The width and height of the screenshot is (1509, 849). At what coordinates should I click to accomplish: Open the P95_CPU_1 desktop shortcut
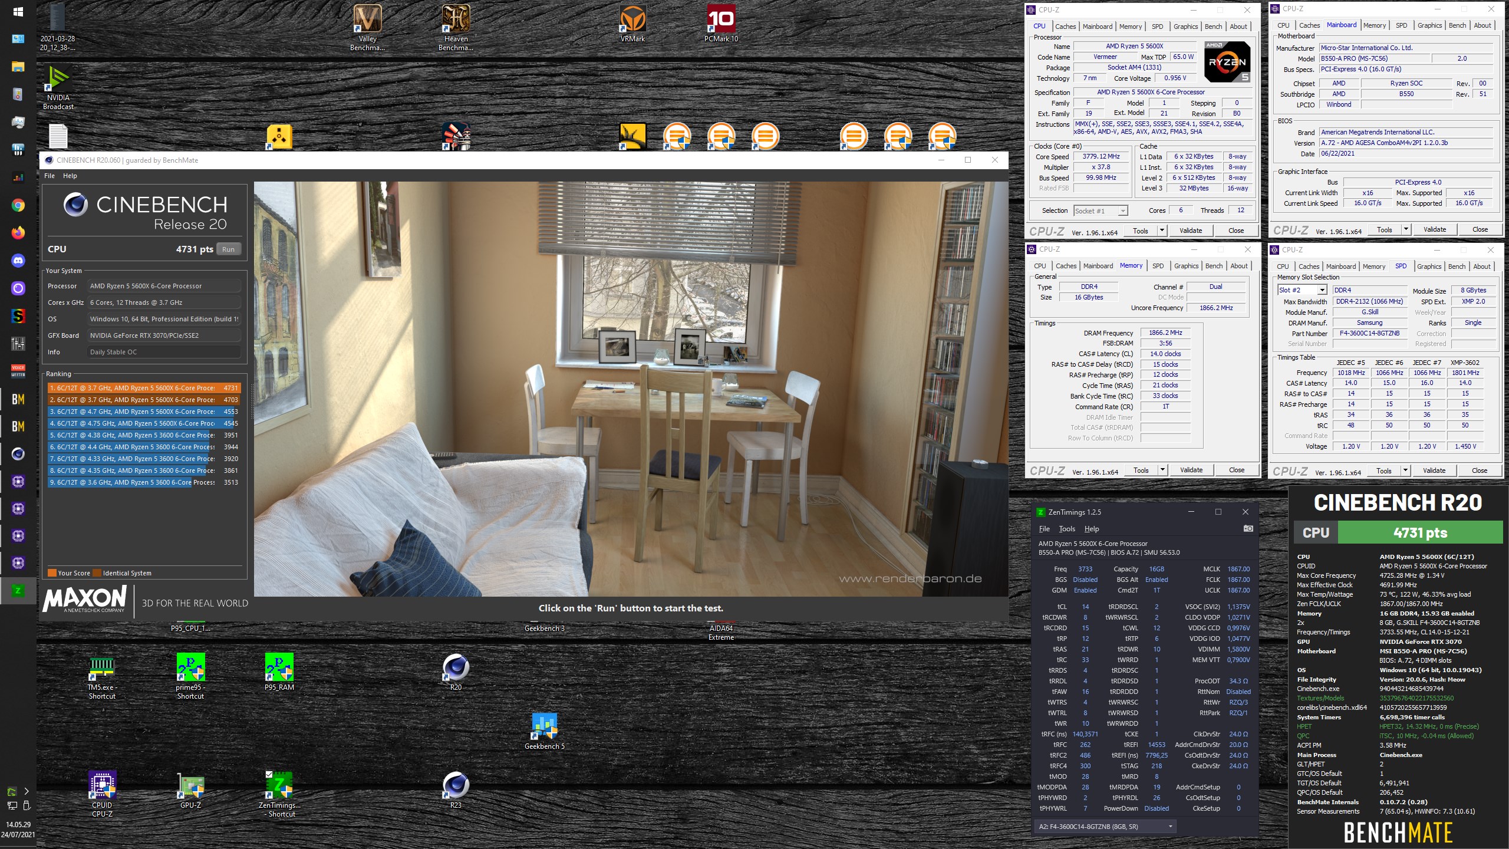click(190, 627)
